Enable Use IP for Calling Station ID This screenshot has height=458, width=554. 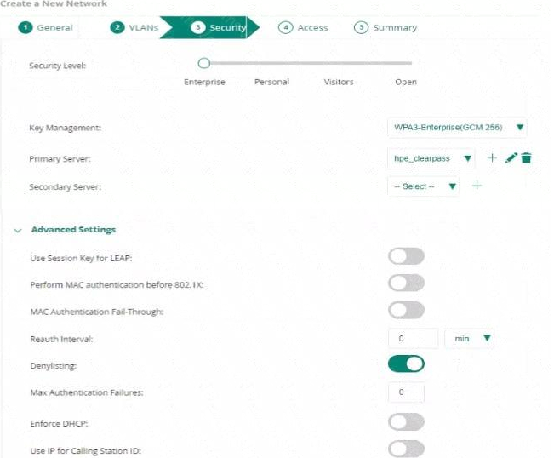406,448
